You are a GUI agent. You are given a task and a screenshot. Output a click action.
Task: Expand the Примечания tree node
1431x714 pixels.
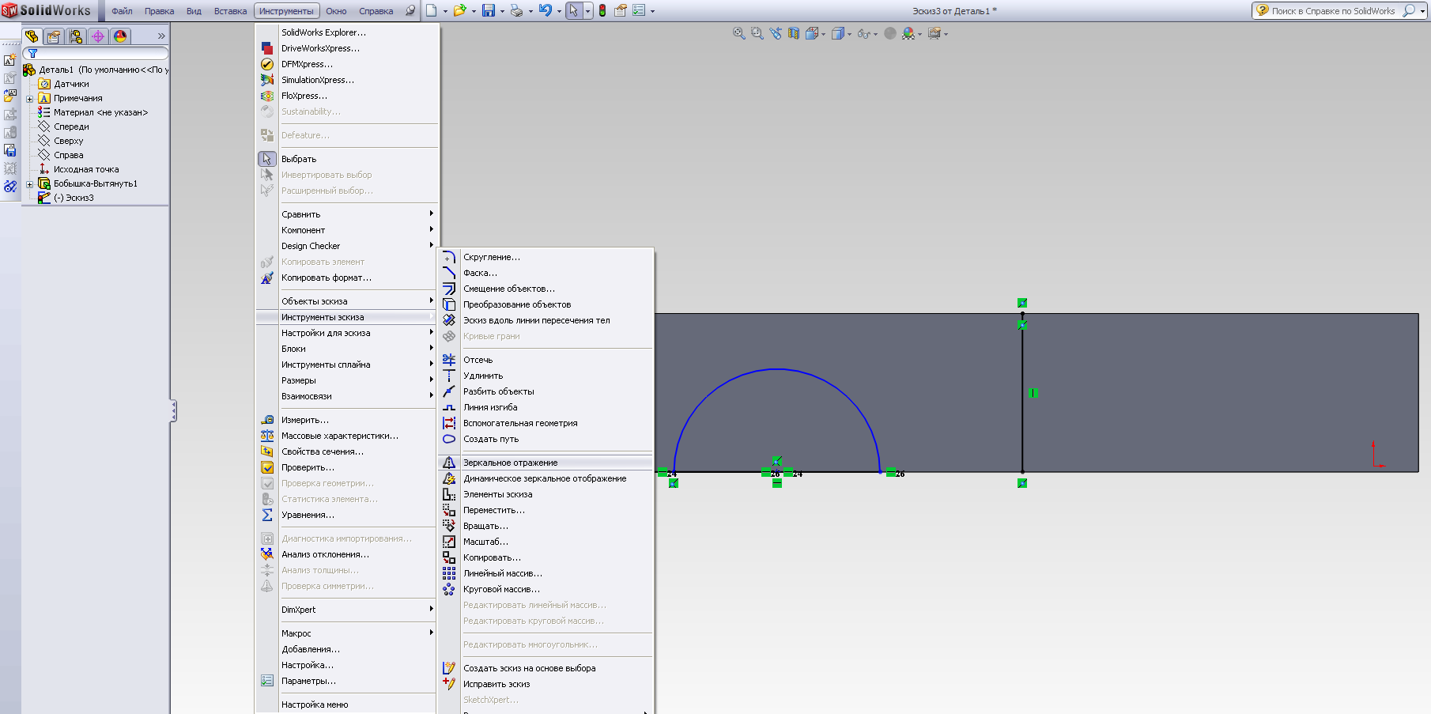(30, 99)
